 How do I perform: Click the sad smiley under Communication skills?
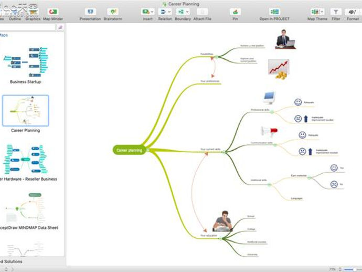[302, 152]
